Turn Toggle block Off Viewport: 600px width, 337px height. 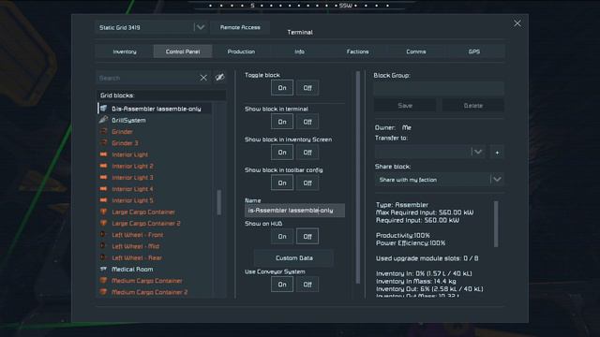(307, 88)
